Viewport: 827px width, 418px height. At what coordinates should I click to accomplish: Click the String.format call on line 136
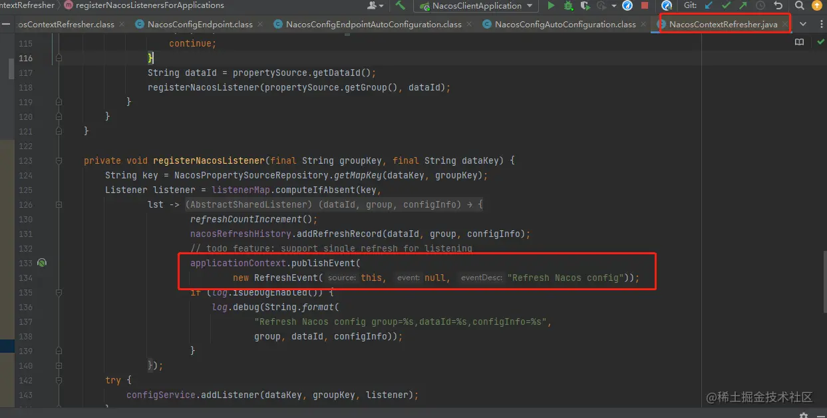[302, 307]
